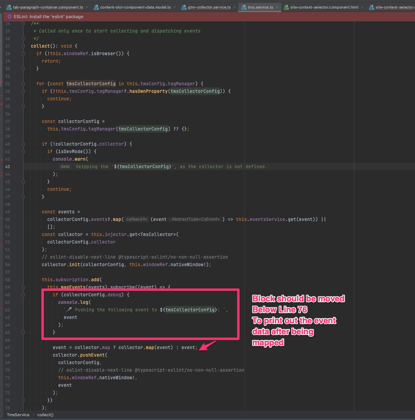Click the breadcrumb arrow between TmsService and collect()
415x420 pixels.
[33, 415]
